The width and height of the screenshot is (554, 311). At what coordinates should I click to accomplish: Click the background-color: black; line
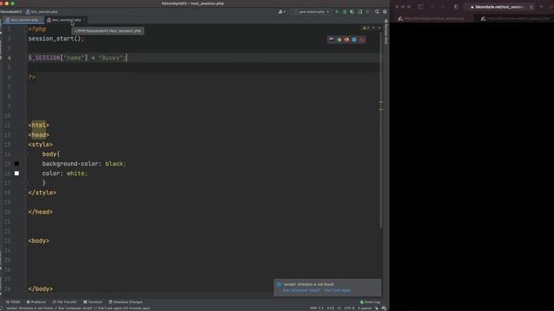[84, 163]
